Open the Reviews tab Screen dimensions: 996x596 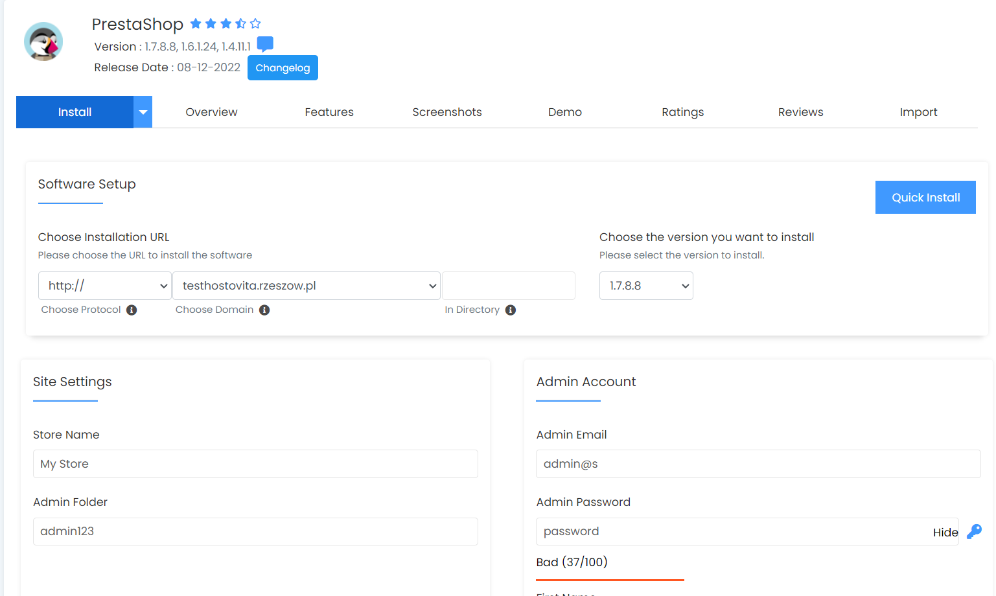point(801,112)
